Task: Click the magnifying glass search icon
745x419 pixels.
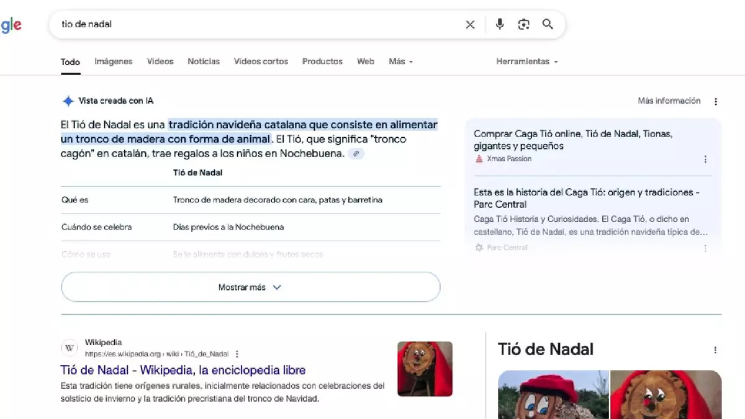Action: tap(548, 24)
